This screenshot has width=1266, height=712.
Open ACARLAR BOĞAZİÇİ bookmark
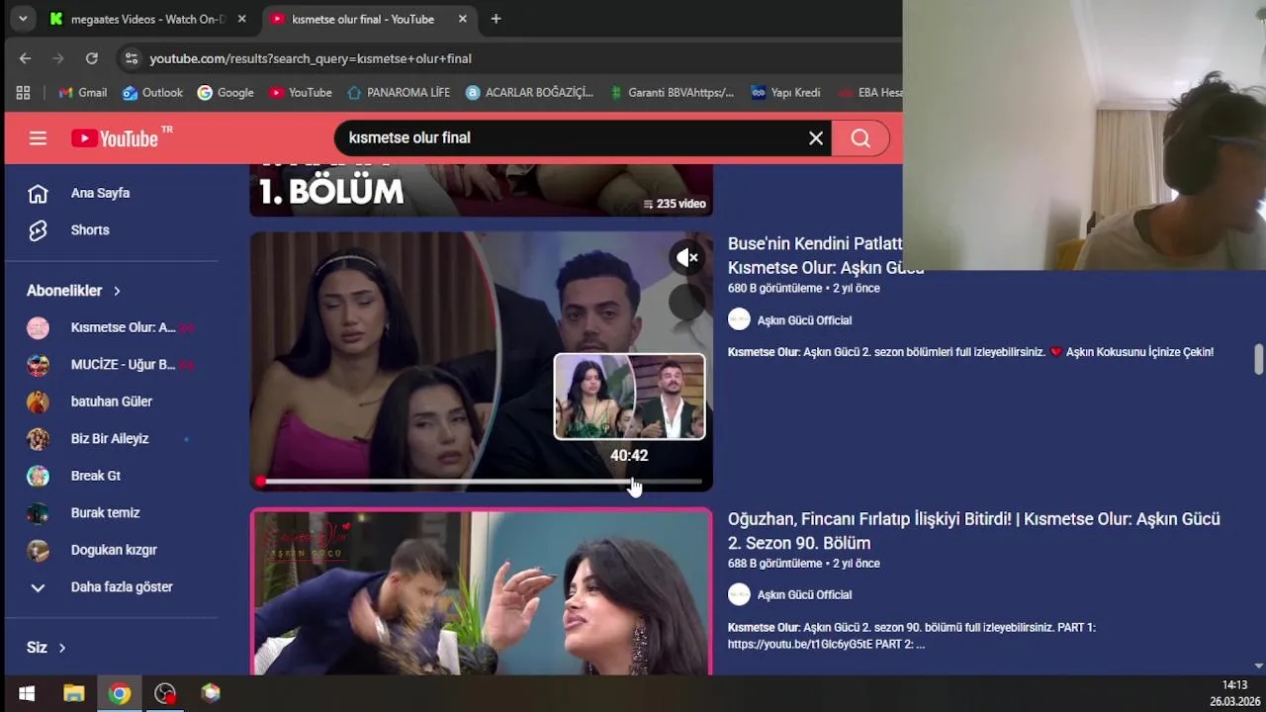coord(529,92)
